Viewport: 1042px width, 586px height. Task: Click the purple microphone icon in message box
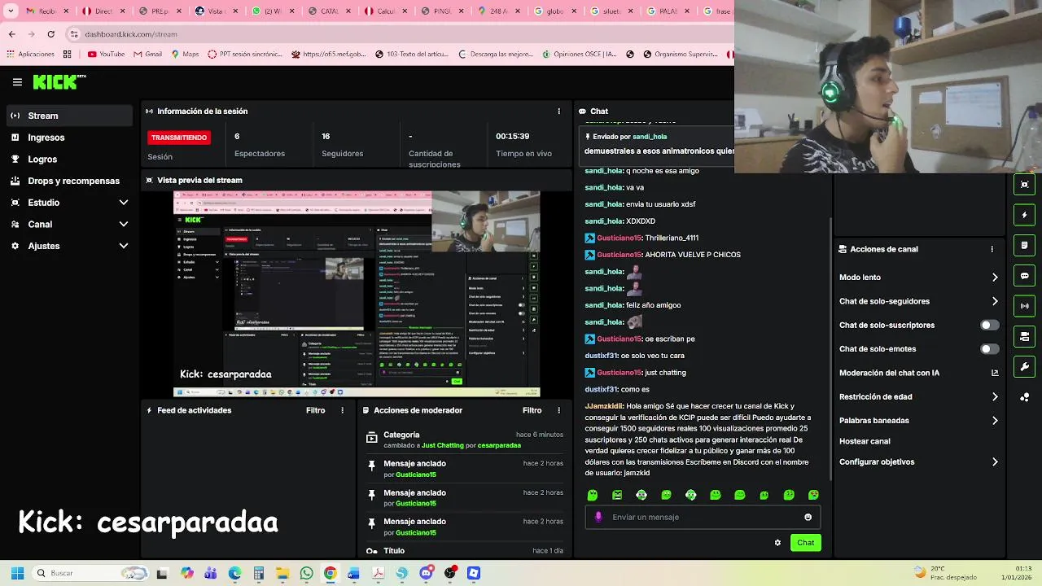pos(598,517)
